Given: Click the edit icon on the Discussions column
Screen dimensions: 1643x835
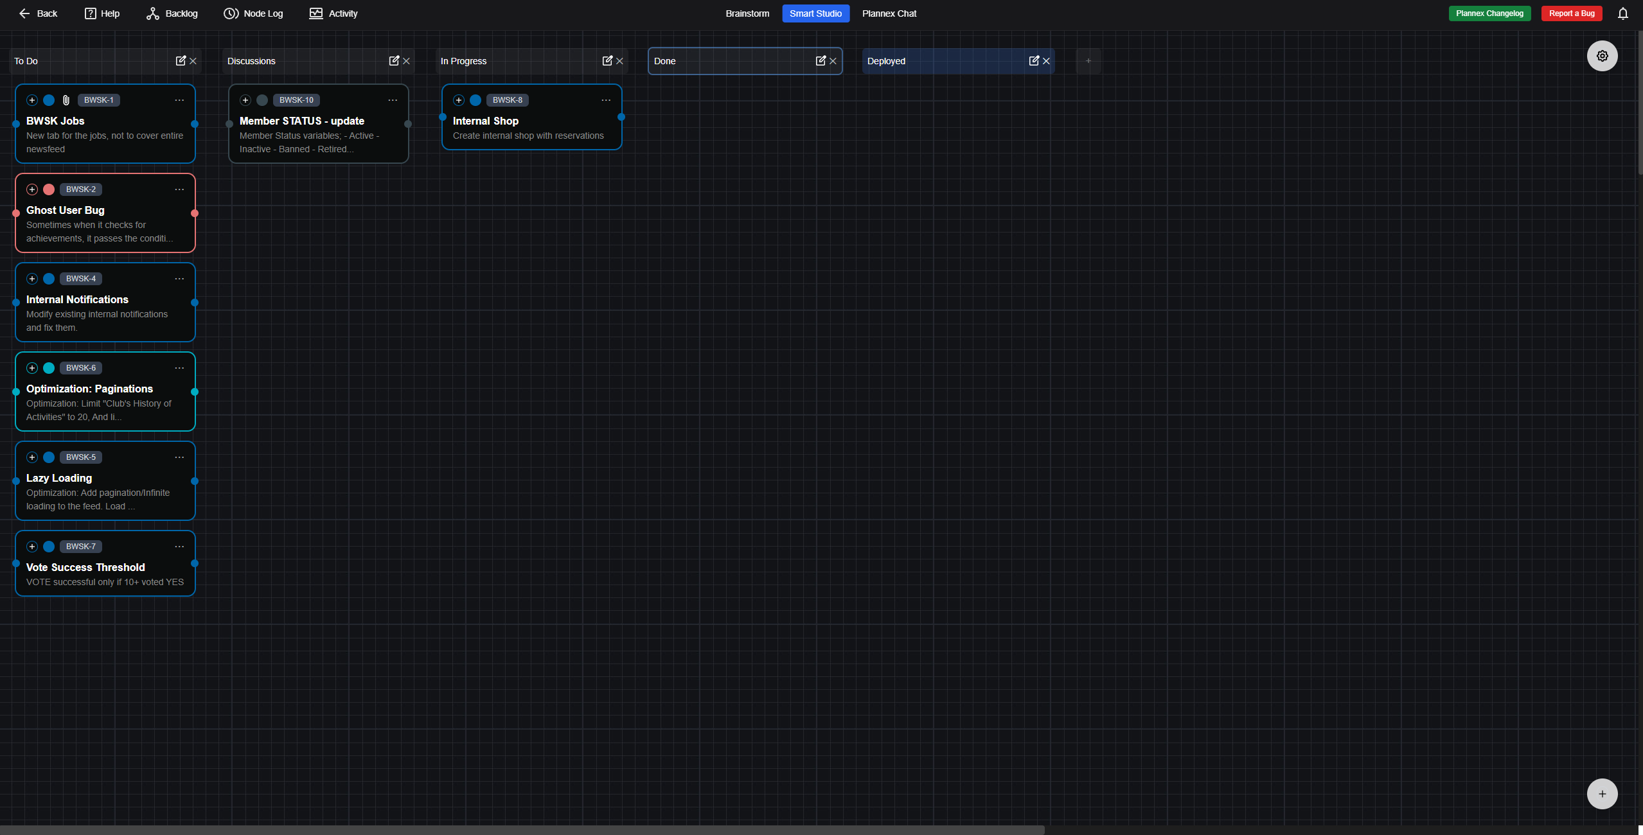Looking at the screenshot, I should (394, 60).
